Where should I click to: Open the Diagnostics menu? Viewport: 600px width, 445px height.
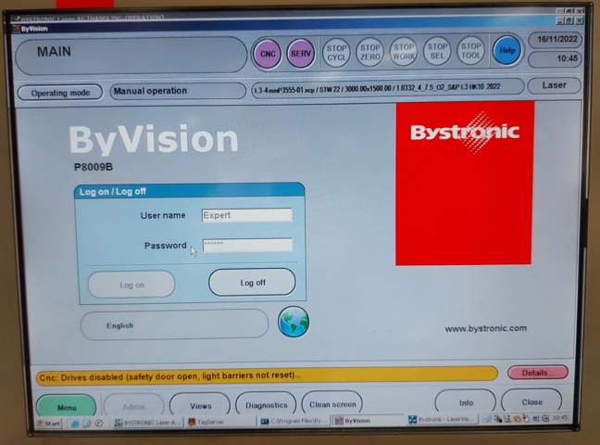pos(267,404)
